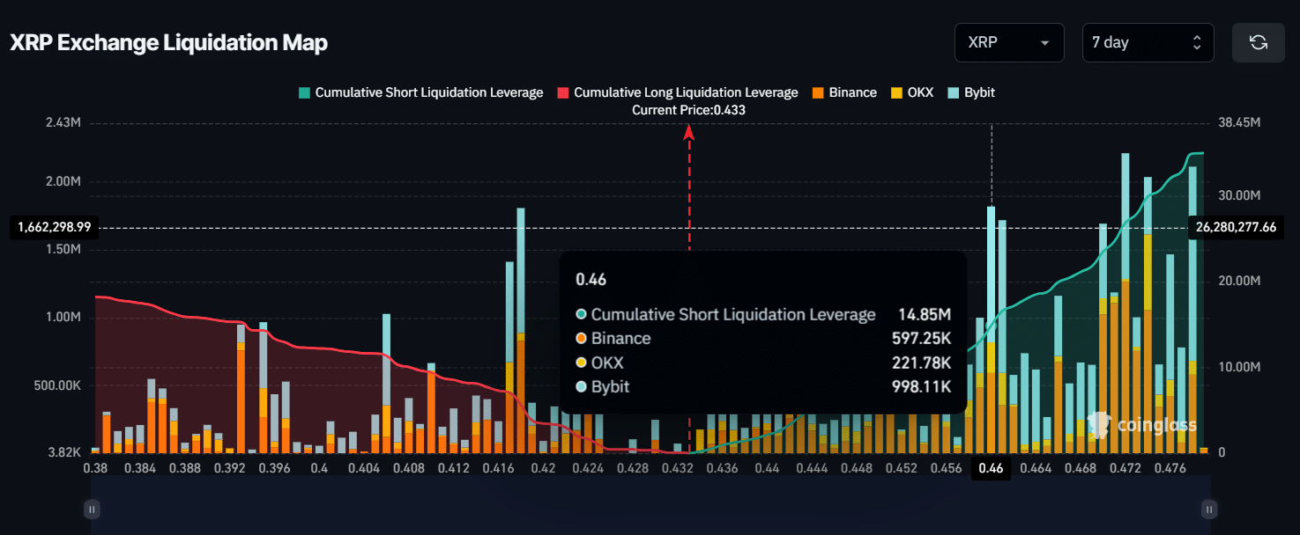This screenshot has height=535, width=1300.
Task: Hide the OKX series via legend
Action: [920, 92]
